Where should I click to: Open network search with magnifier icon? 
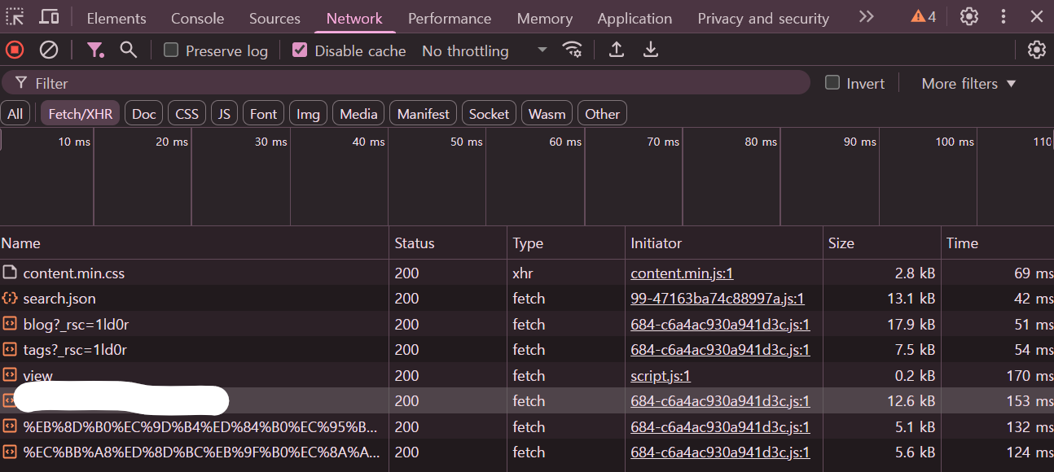click(x=128, y=50)
